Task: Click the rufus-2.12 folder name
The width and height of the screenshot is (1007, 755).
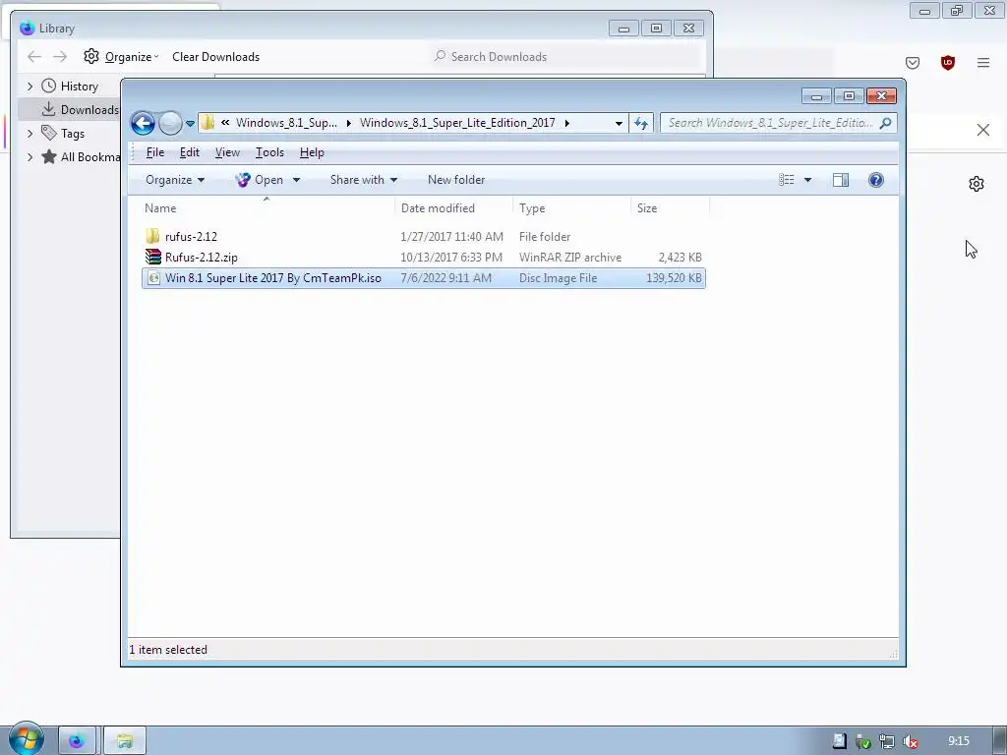Action: tap(191, 236)
